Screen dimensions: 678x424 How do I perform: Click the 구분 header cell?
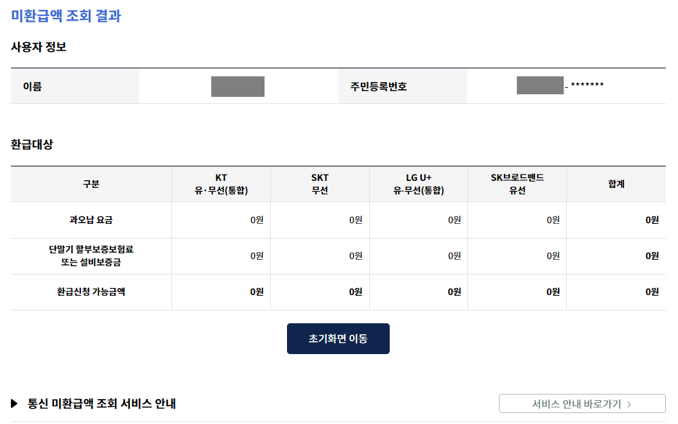coord(90,183)
